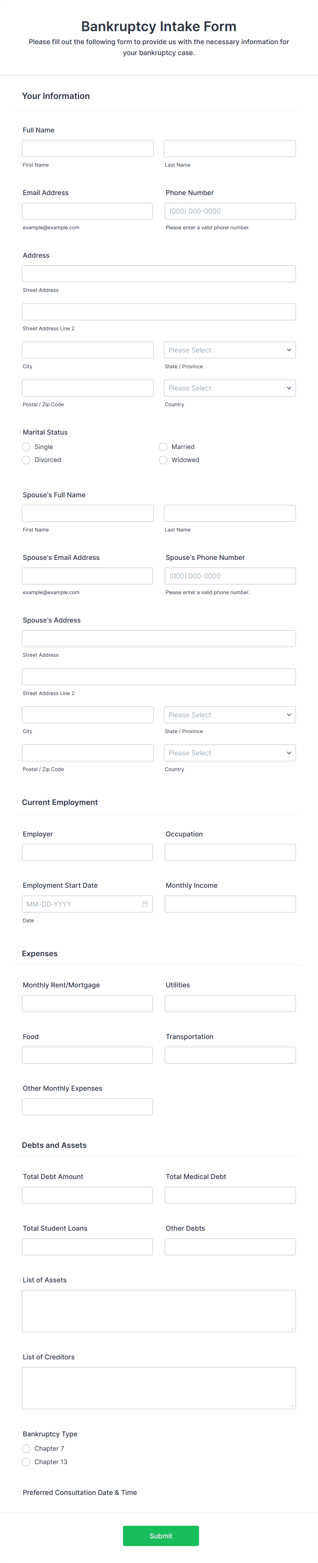
Task: Select Chapter 7 bankruptcy type
Action: 26,1448
